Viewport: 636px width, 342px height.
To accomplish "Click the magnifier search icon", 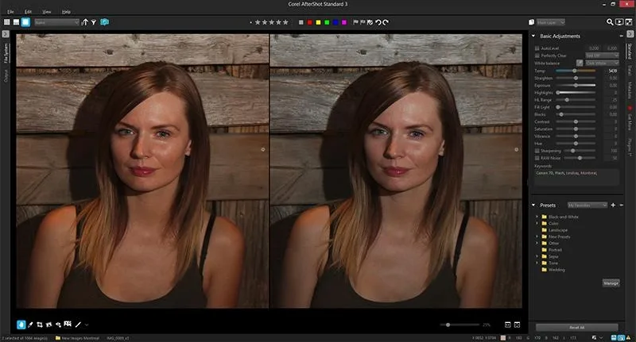I will click(x=610, y=22).
